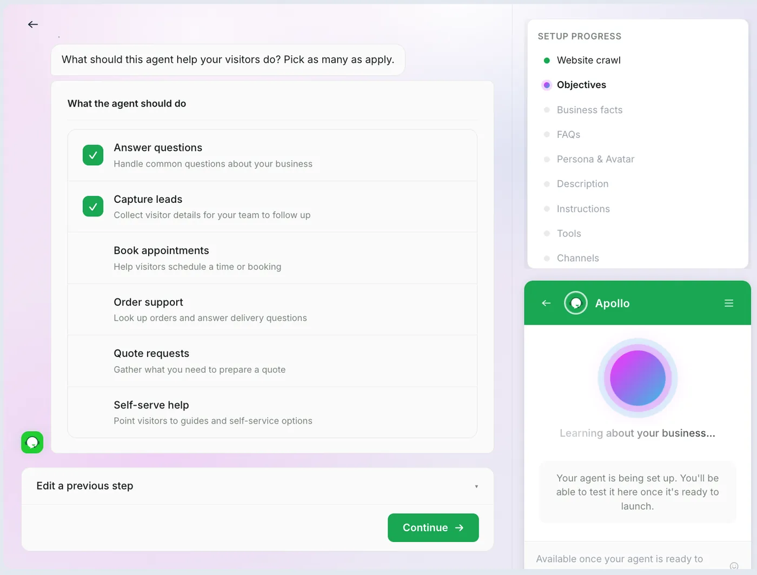The height and width of the screenshot is (575, 757).
Task: Select Channels step in setup progress
Action: (x=577, y=258)
